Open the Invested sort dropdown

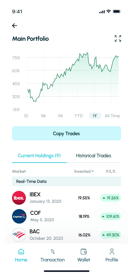[84, 171]
